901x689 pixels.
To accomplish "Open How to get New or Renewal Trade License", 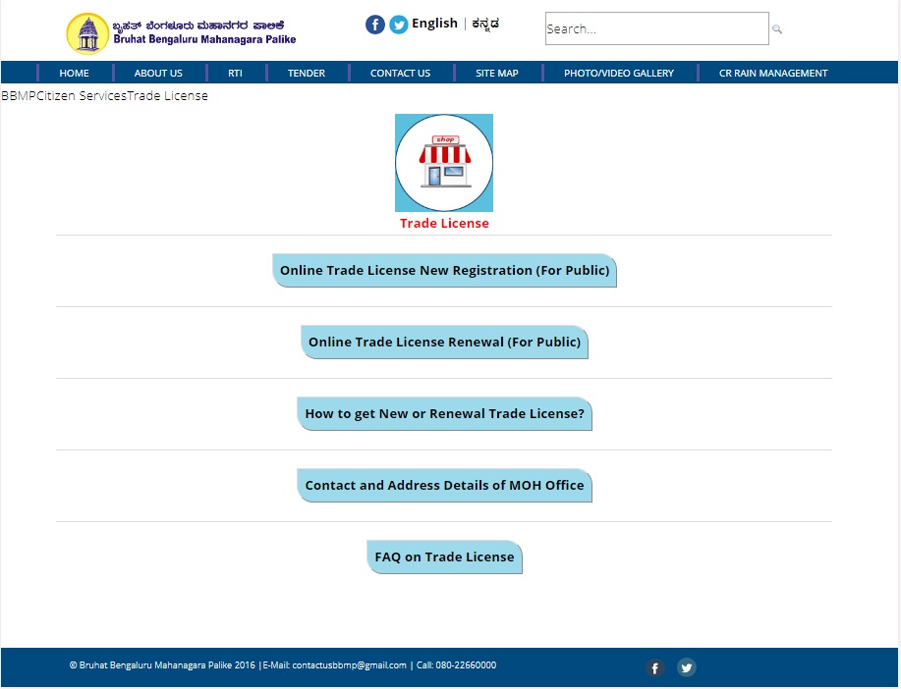I will (444, 413).
